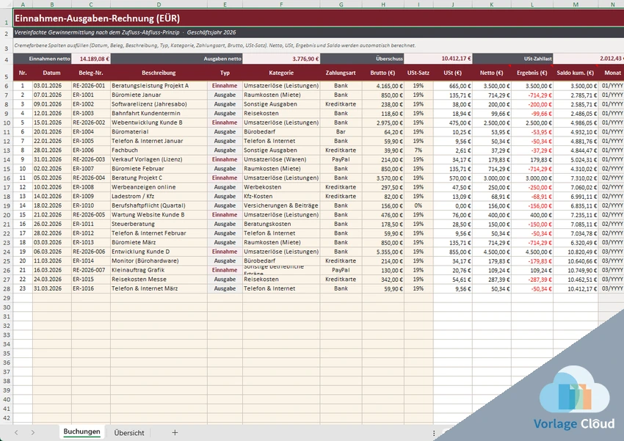The image size is (624, 441).
Task: Select Saldo cell 10.820,49 €
Action: tap(576, 252)
